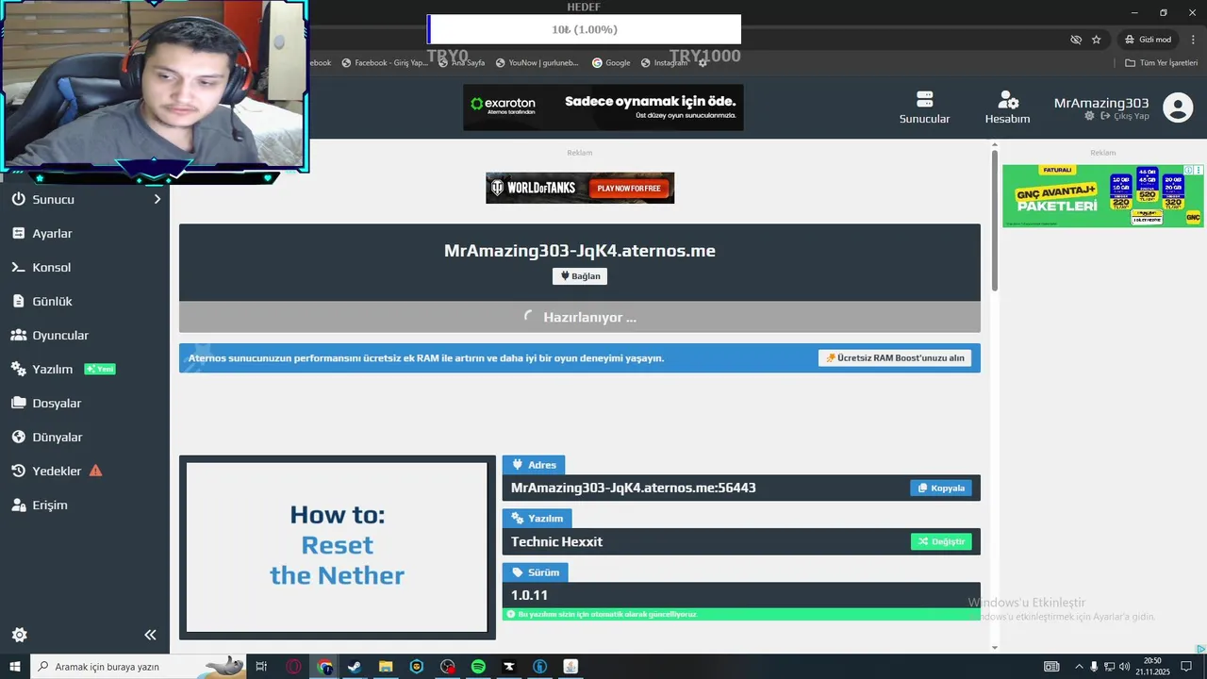Open Chrome three-dot menu

(x=1193, y=40)
